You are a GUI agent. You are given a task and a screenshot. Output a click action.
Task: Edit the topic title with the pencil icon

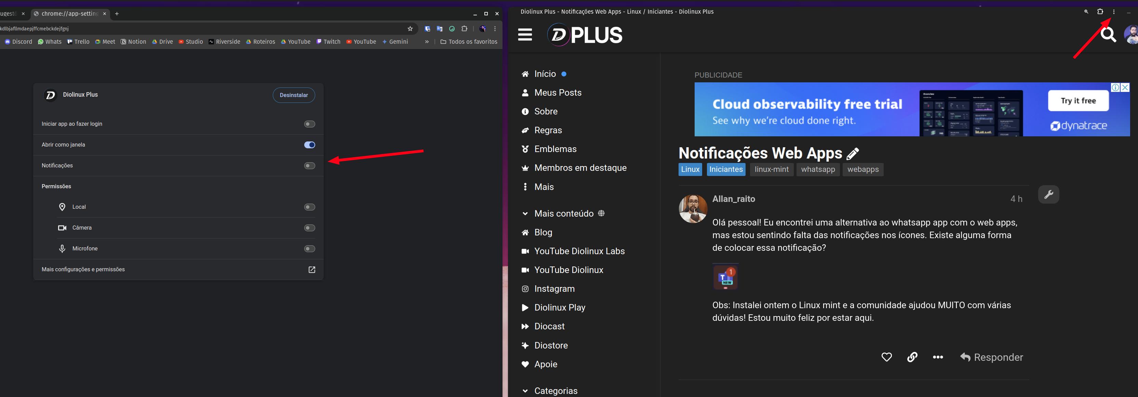coord(853,154)
